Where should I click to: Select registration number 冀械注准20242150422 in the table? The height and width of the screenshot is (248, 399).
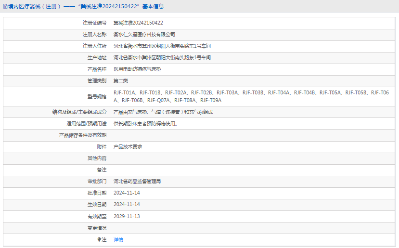pos(138,23)
